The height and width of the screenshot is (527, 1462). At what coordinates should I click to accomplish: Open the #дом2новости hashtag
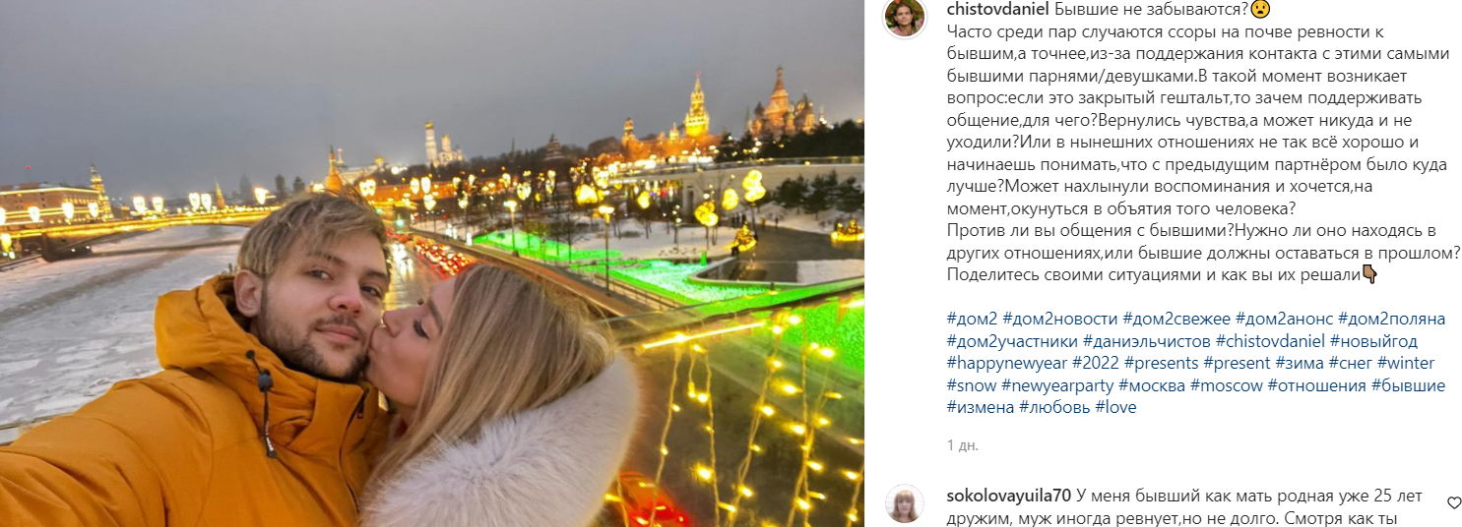1059,319
